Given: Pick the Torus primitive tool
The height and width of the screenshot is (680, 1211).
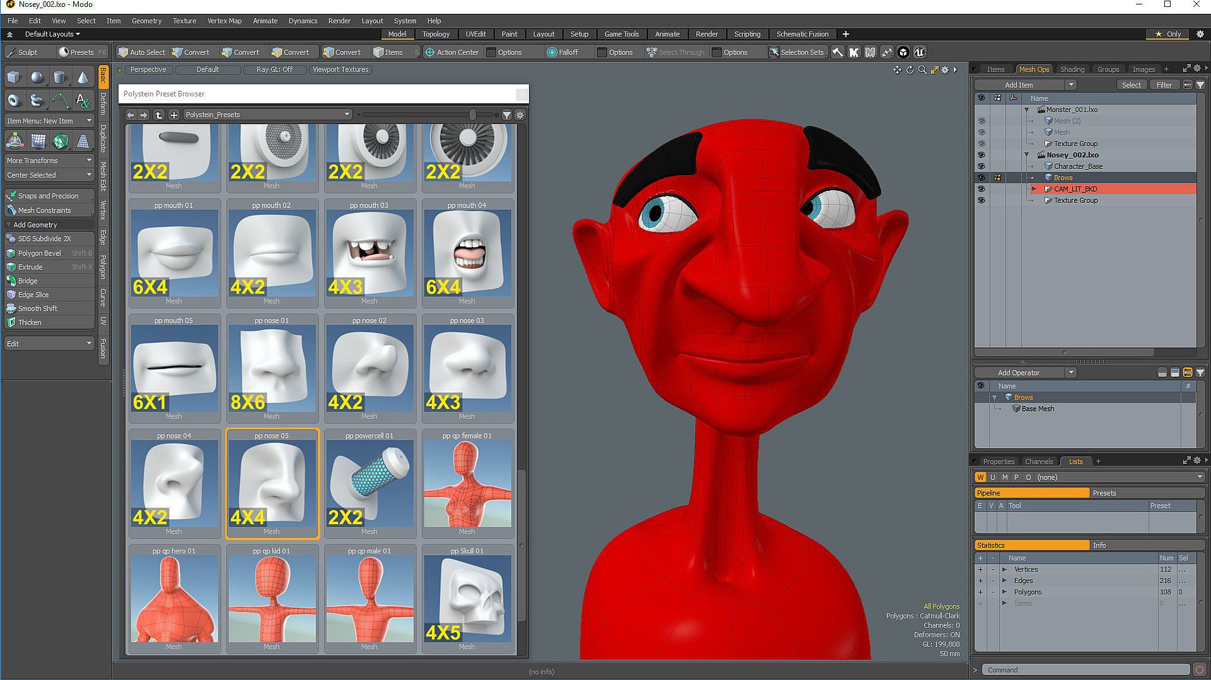Looking at the screenshot, I should (14, 100).
